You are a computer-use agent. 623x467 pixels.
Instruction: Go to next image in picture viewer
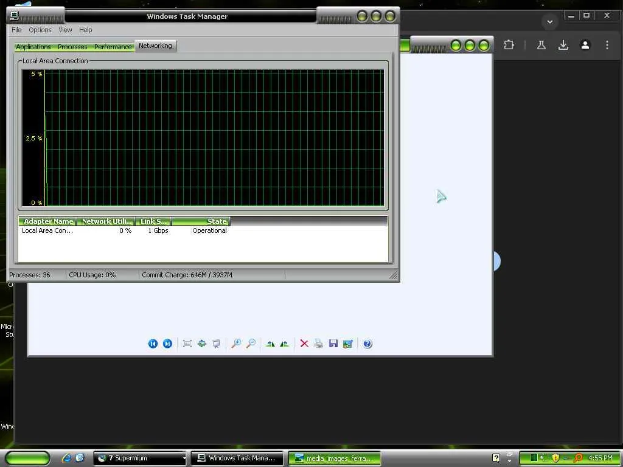[x=168, y=344]
